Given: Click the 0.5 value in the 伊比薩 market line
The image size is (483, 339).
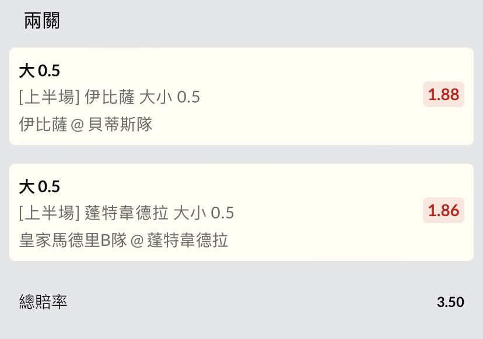Looking at the screenshot, I should [188, 97].
